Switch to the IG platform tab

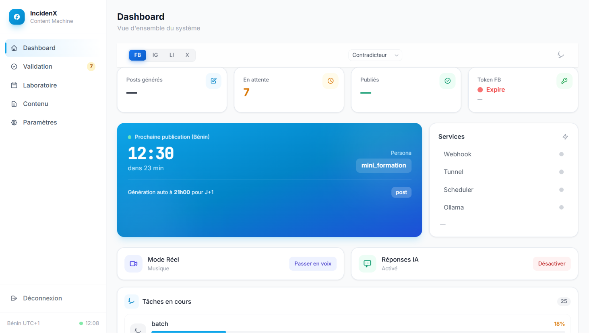pyautogui.click(x=155, y=55)
